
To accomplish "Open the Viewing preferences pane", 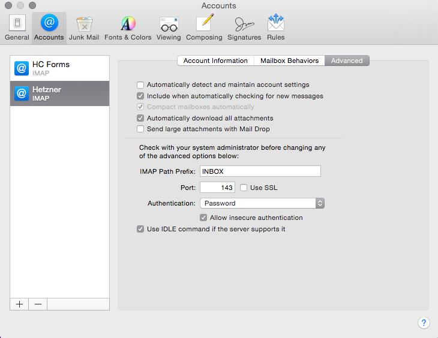I will tap(169, 28).
